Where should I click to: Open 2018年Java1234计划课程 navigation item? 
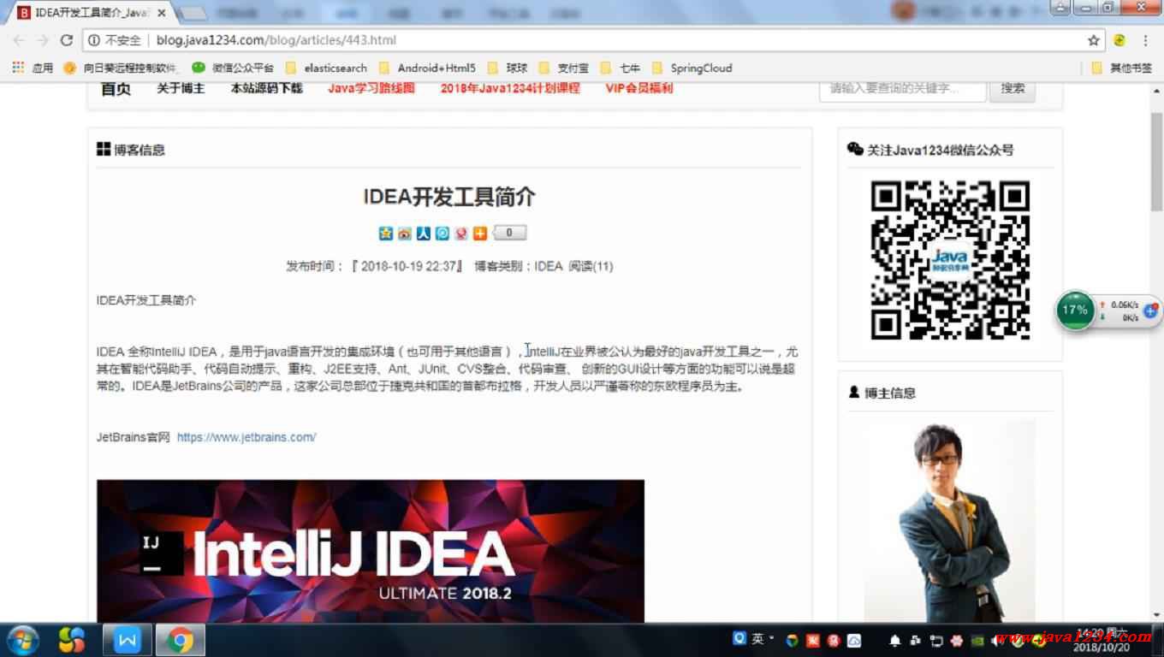pyautogui.click(x=510, y=88)
